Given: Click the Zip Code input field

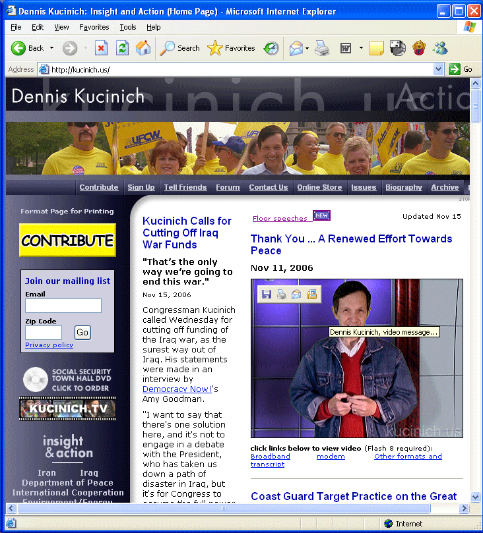Looking at the screenshot, I should tap(44, 333).
